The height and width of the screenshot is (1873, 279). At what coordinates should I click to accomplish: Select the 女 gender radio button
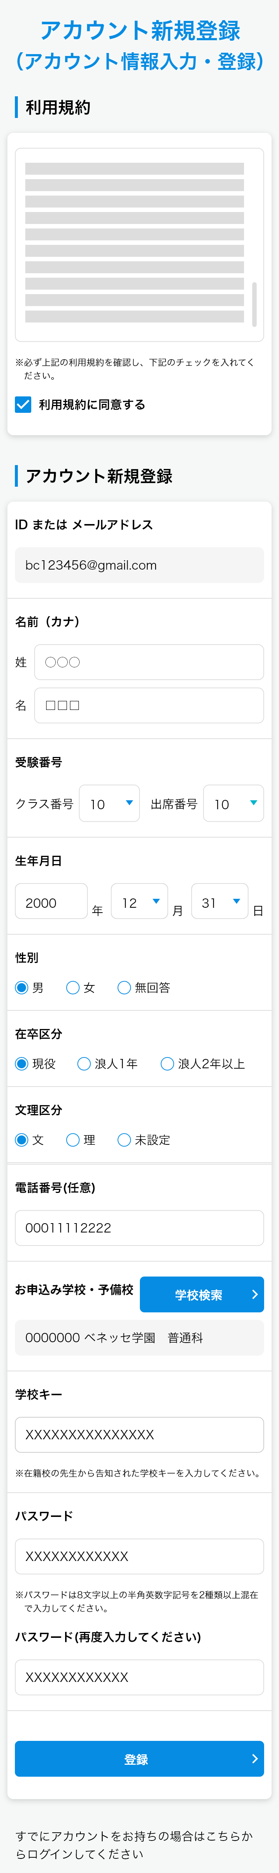(x=73, y=987)
